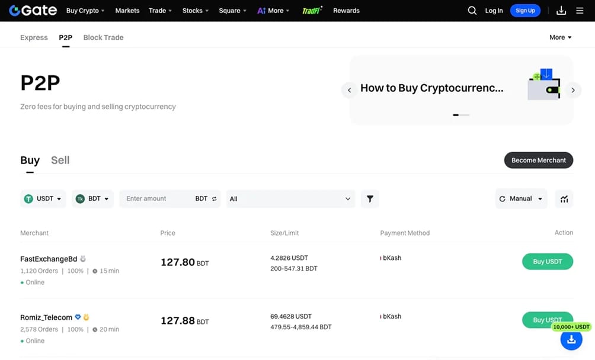Image resolution: width=595 pixels, height=360 pixels.
Task: Click bKash payment in FastExchangeBd row
Action: tap(391, 258)
